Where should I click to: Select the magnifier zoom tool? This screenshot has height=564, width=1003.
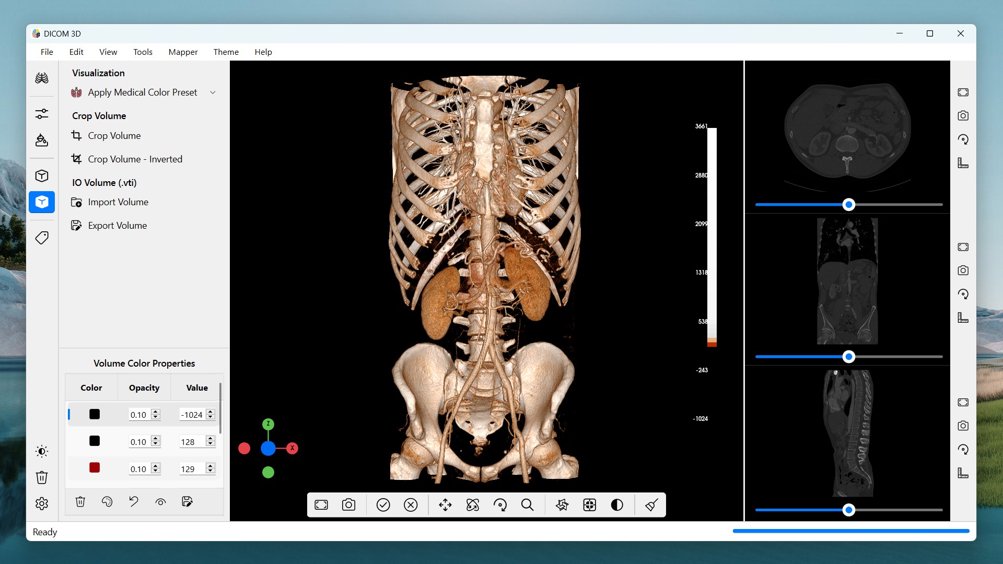coord(527,505)
